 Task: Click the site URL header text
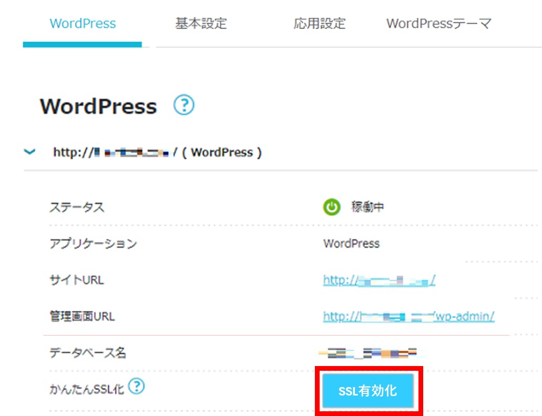pos(157,152)
